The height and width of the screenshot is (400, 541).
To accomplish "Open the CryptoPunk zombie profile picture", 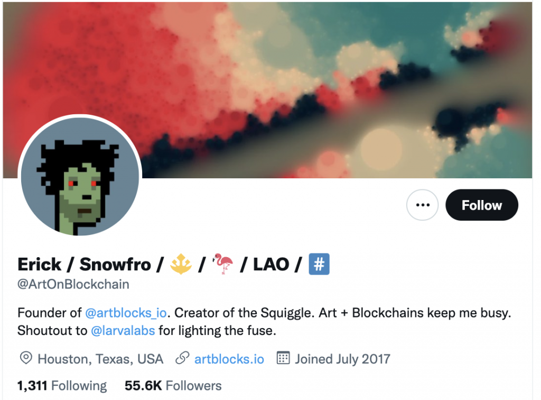I will pos(80,177).
